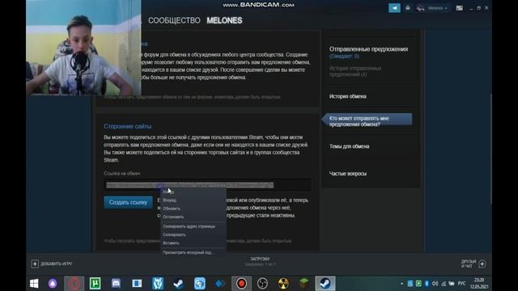Viewport: 518px width, 291px height.
Task: Open Темы для обмена link
Action: 349,146
